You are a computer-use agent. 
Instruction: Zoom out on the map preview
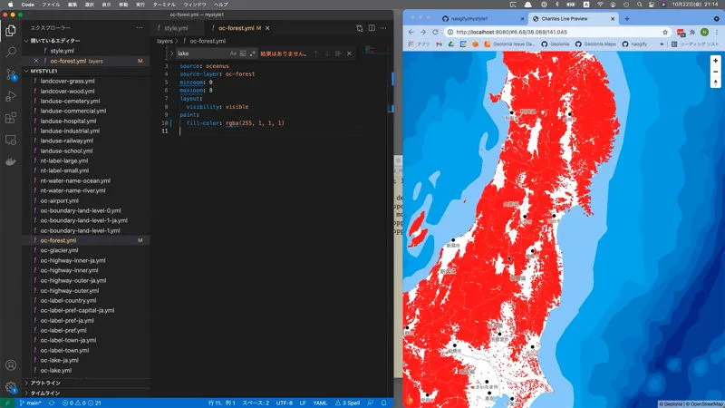715,72
